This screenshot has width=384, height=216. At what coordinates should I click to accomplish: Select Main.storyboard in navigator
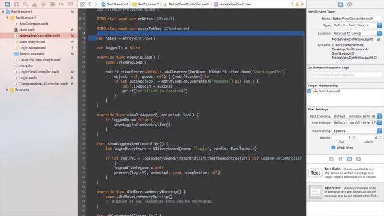click(32, 41)
